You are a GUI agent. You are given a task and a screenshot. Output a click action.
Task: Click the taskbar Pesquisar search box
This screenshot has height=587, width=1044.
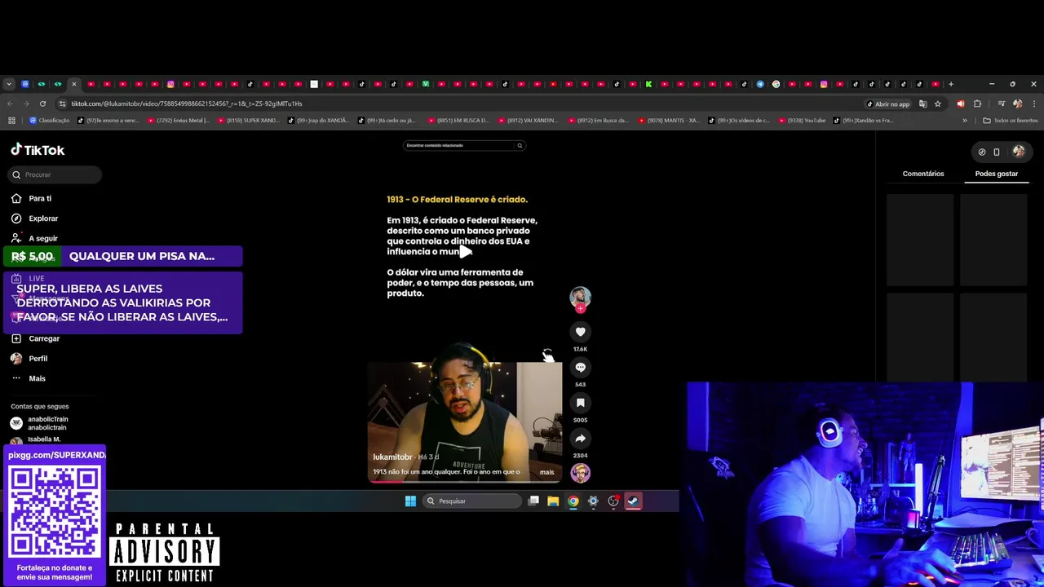pos(472,501)
